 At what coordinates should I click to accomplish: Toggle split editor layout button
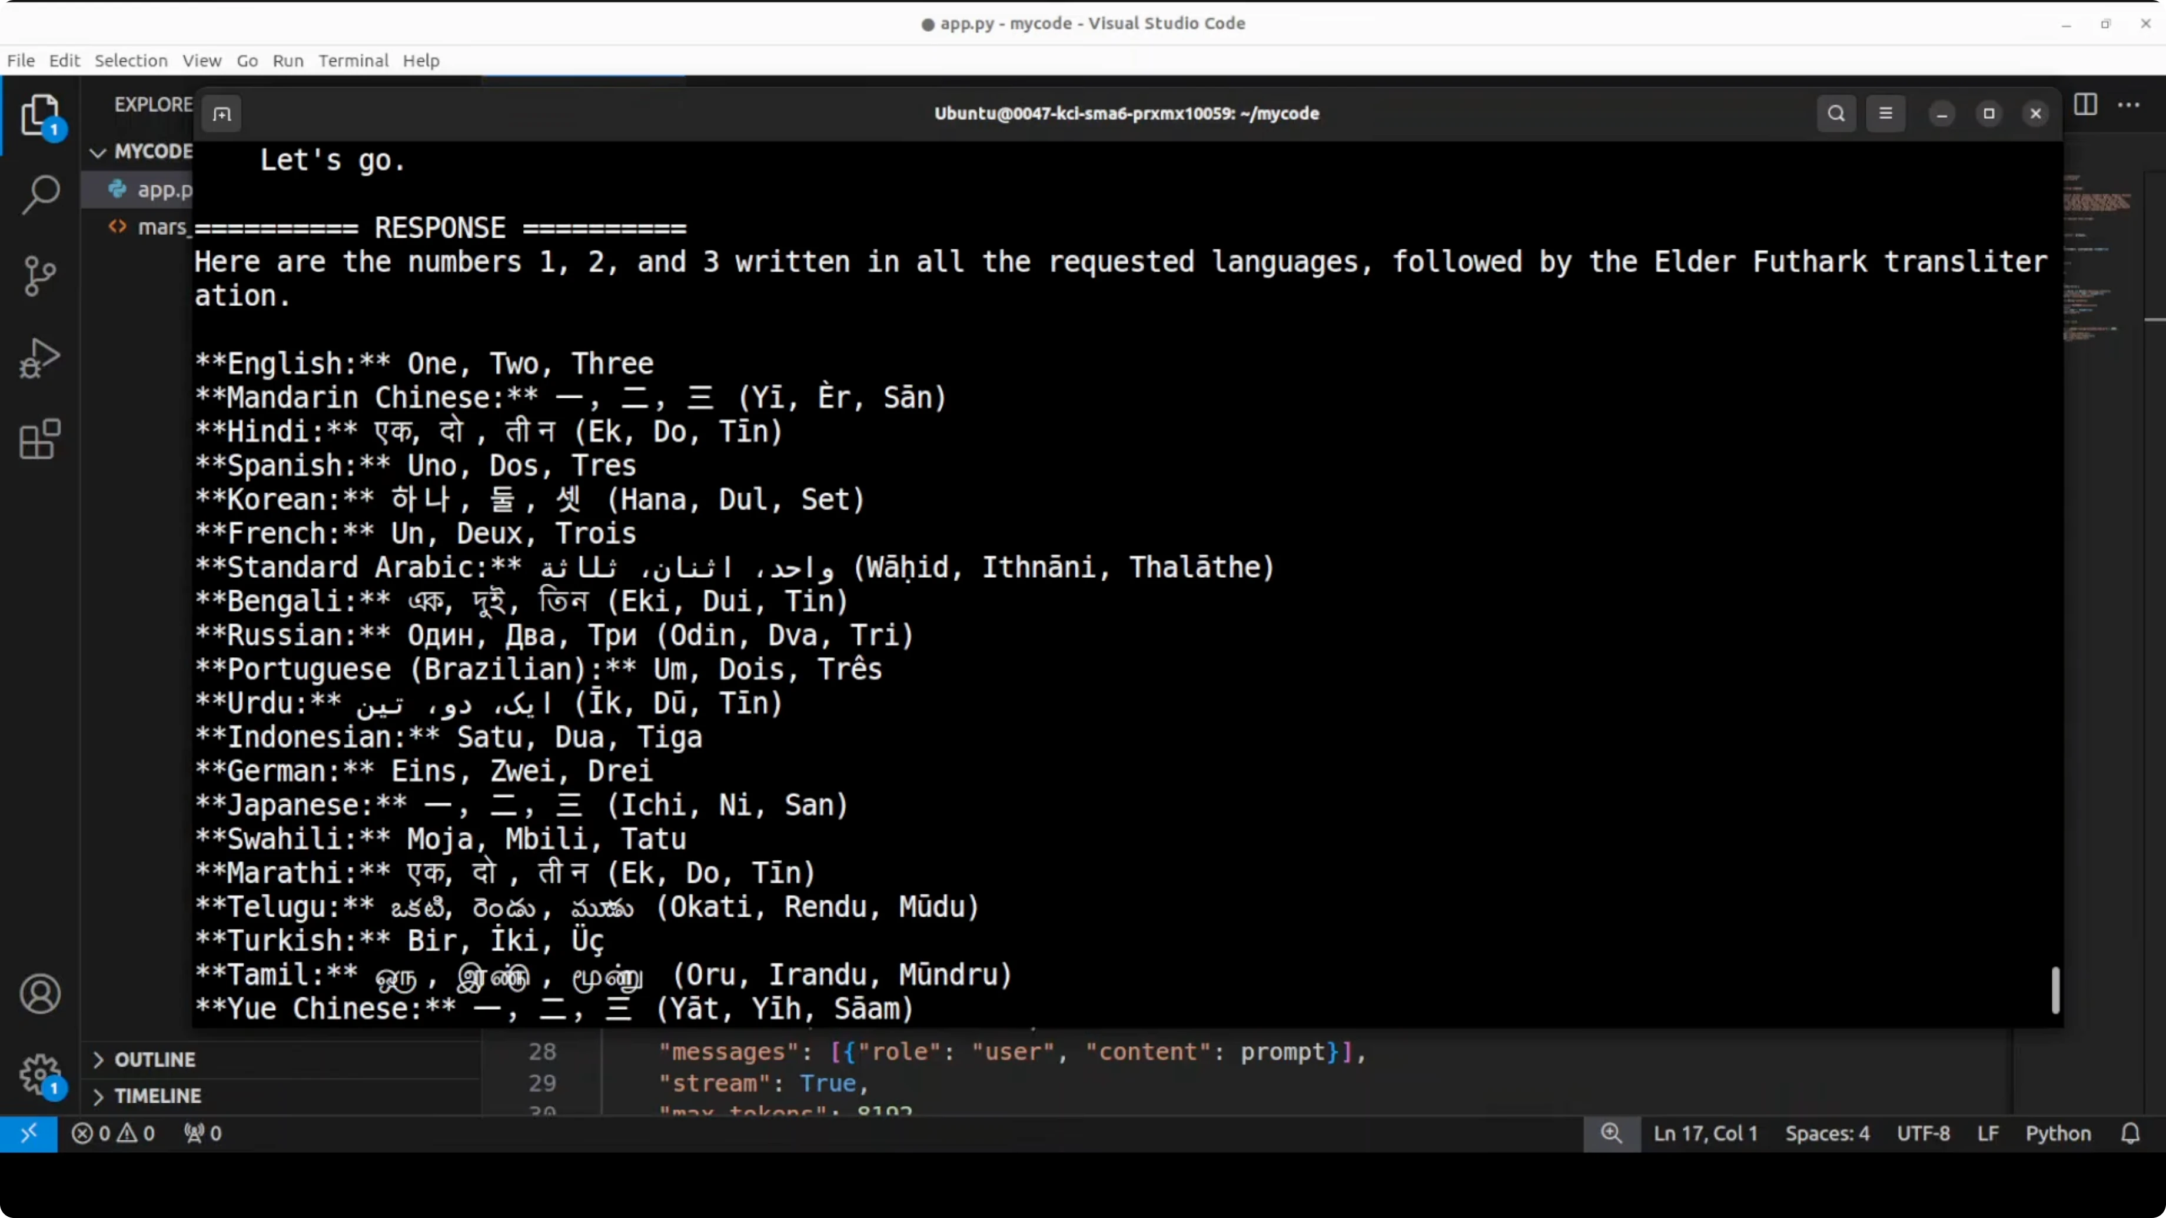[x=2085, y=105]
